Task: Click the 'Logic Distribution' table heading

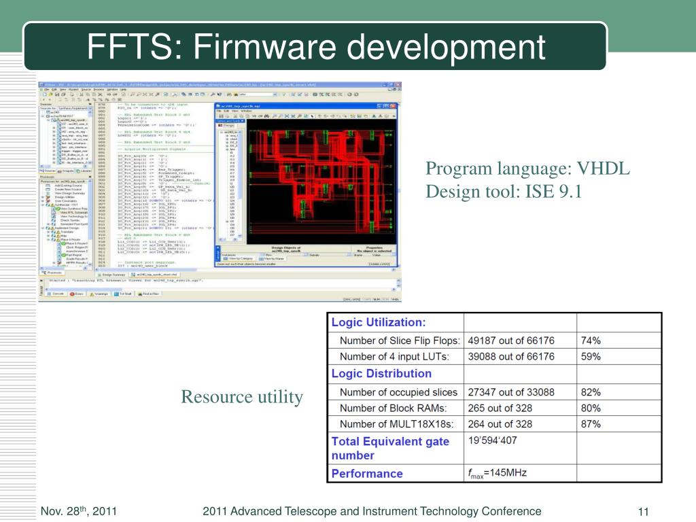Action: 381,374
